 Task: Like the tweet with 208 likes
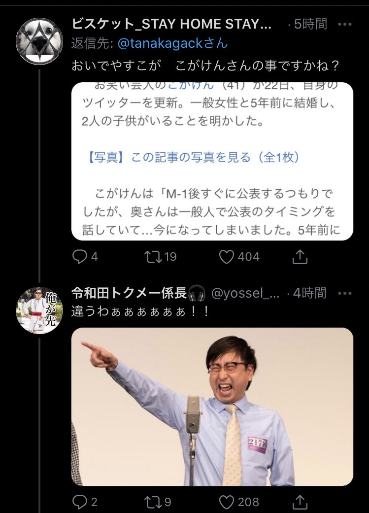(x=226, y=502)
